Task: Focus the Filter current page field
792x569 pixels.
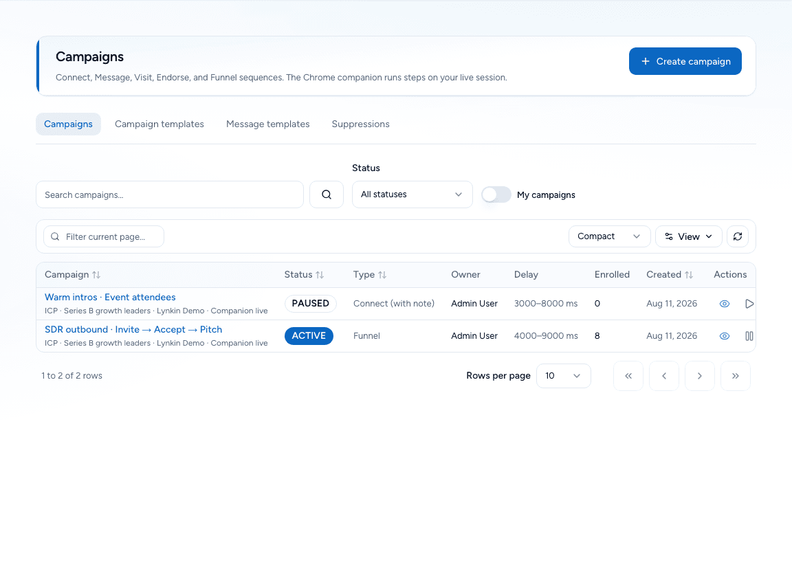Action: click(104, 236)
